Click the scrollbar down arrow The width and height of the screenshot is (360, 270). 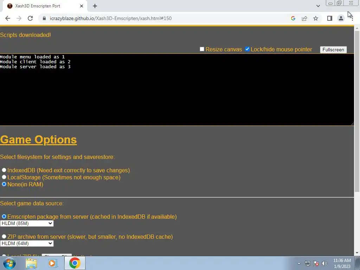pyautogui.click(x=357, y=253)
